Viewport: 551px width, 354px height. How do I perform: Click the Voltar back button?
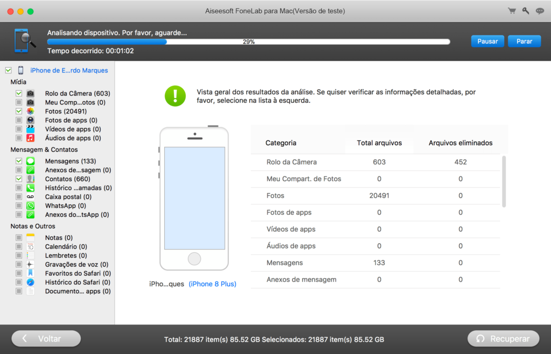pyautogui.click(x=46, y=339)
